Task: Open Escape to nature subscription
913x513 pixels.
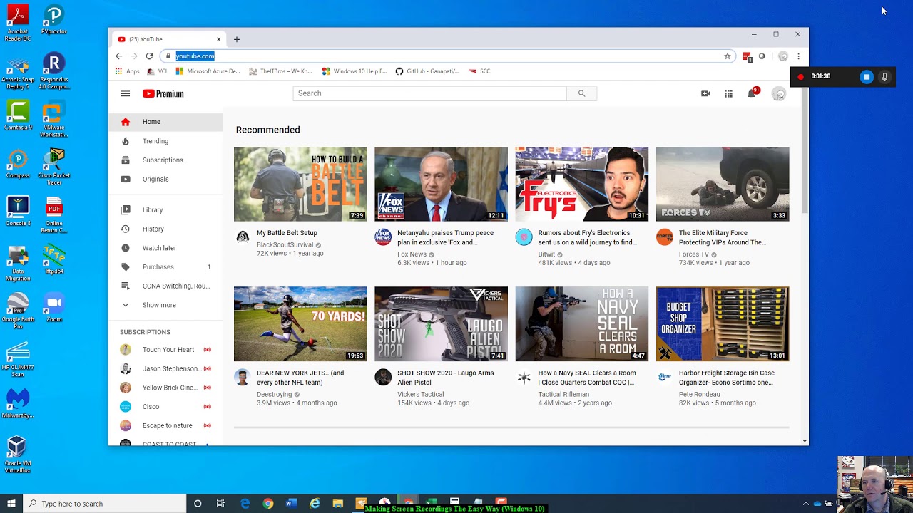Action: point(165,426)
